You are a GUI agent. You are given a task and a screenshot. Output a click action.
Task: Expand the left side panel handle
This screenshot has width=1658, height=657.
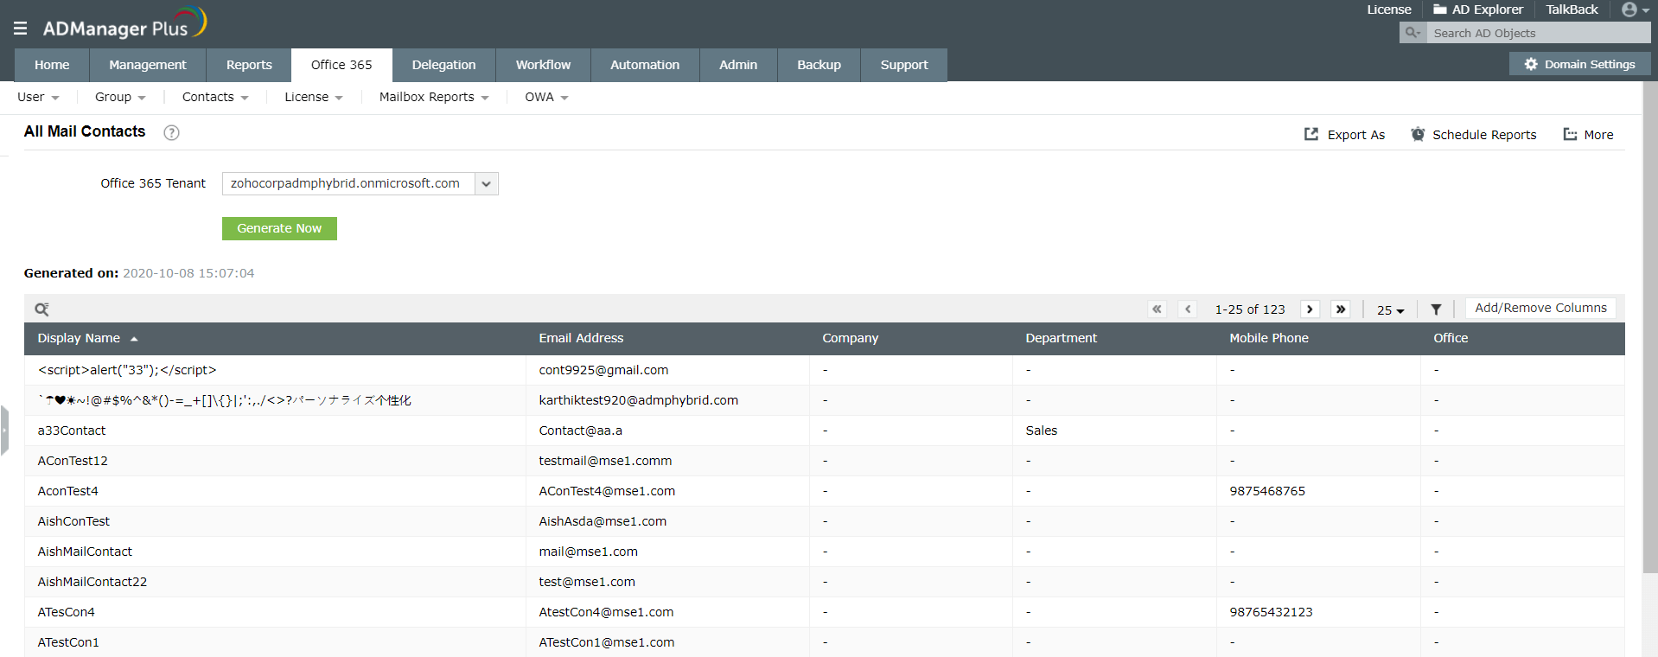click(4, 430)
